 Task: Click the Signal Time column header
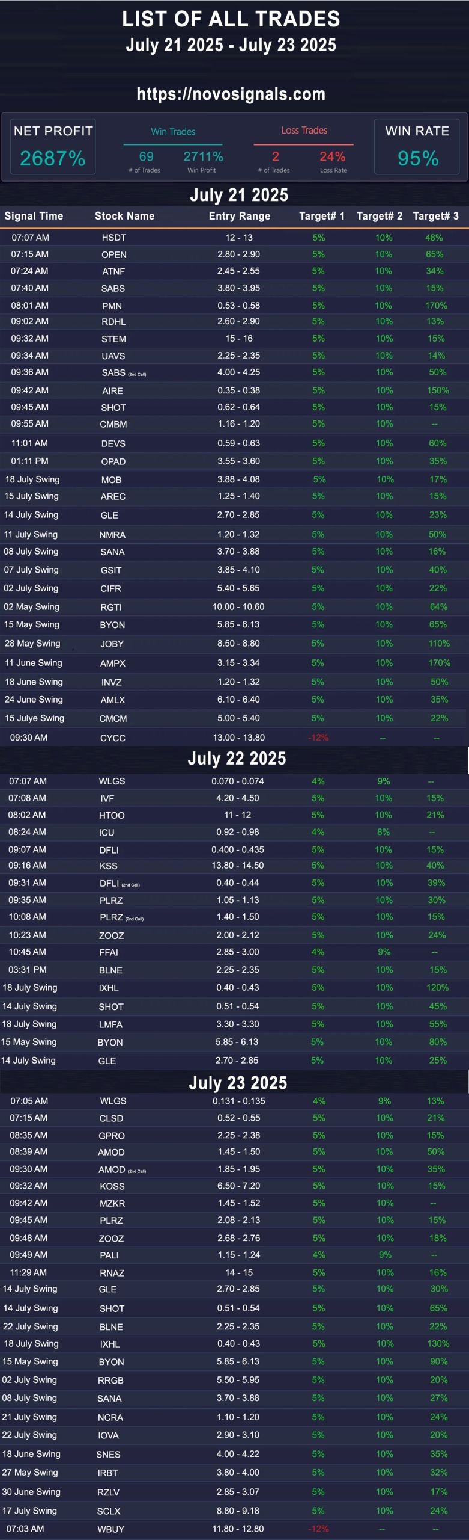click(x=34, y=216)
